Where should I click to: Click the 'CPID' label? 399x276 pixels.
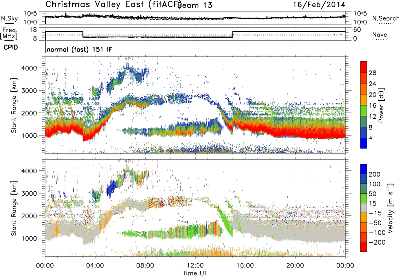pos(11,47)
